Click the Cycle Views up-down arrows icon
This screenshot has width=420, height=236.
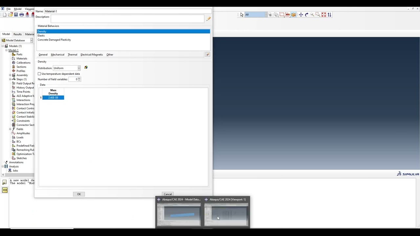pyautogui.click(x=329, y=15)
